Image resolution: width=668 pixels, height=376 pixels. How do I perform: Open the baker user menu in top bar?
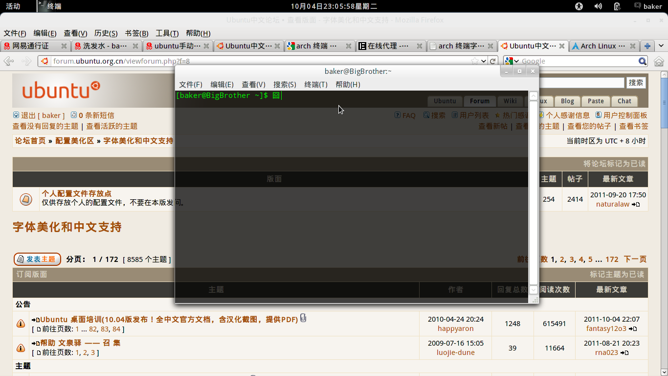[x=648, y=6]
